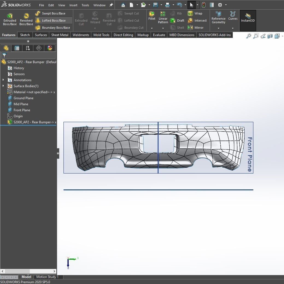Viewport: 284px width, 284px height.
Task: Switch to the Surfaces tab
Action: (41, 35)
